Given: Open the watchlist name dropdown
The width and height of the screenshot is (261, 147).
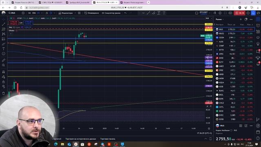Looking at the screenshot, I should (220, 19).
